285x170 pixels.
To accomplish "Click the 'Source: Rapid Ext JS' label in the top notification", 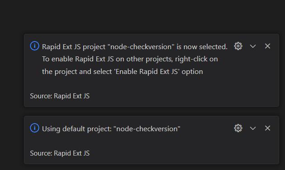I will [60, 96].
